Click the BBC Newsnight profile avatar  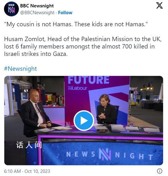point(11,9)
